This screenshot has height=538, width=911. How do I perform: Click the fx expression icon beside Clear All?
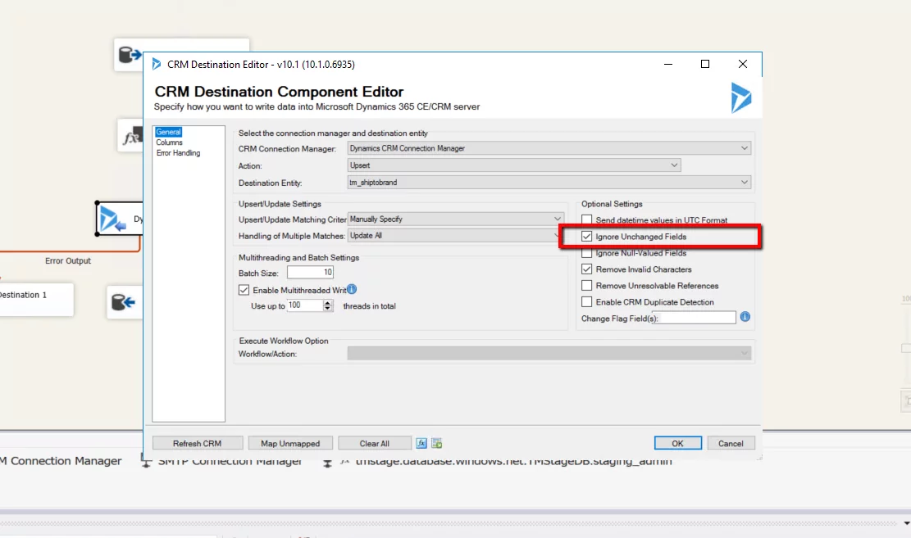[x=421, y=443]
